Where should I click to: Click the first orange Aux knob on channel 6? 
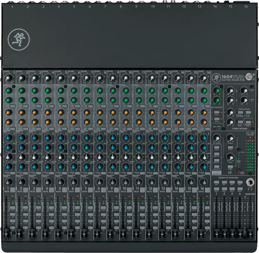pos(74,113)
